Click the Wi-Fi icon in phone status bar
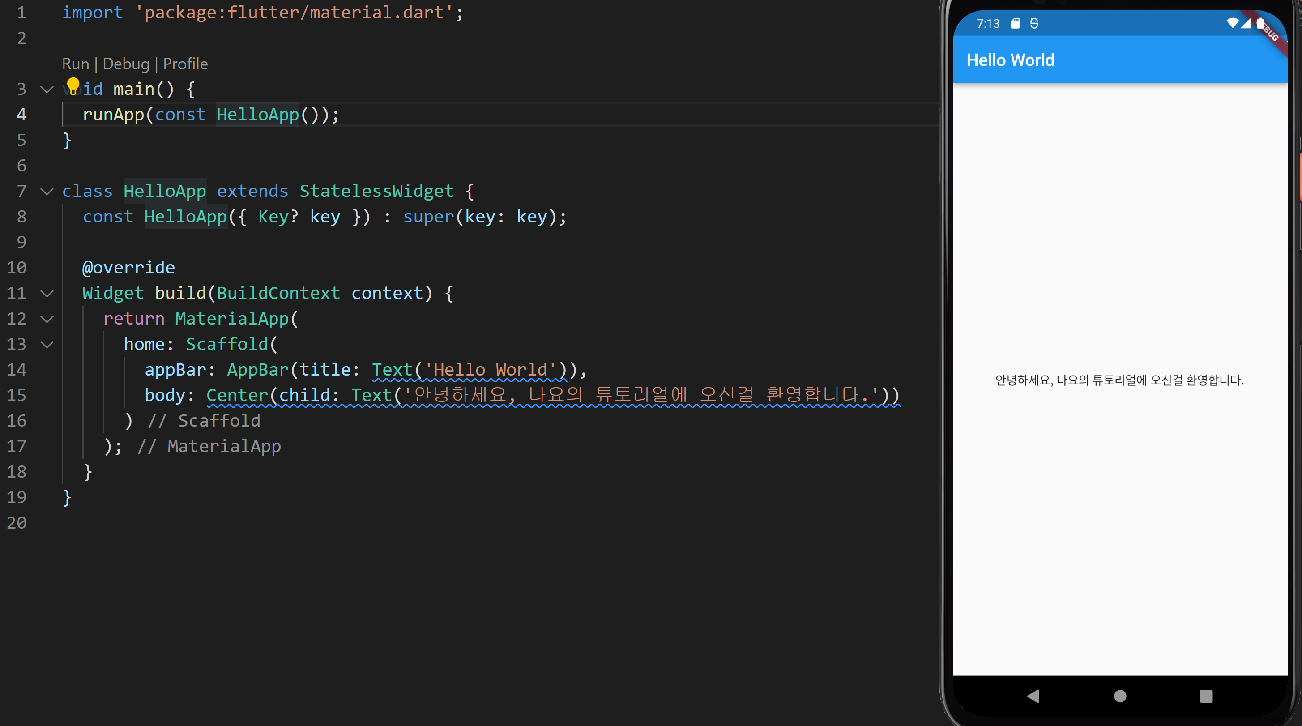1302x726 pixels. coord(1232,23)
